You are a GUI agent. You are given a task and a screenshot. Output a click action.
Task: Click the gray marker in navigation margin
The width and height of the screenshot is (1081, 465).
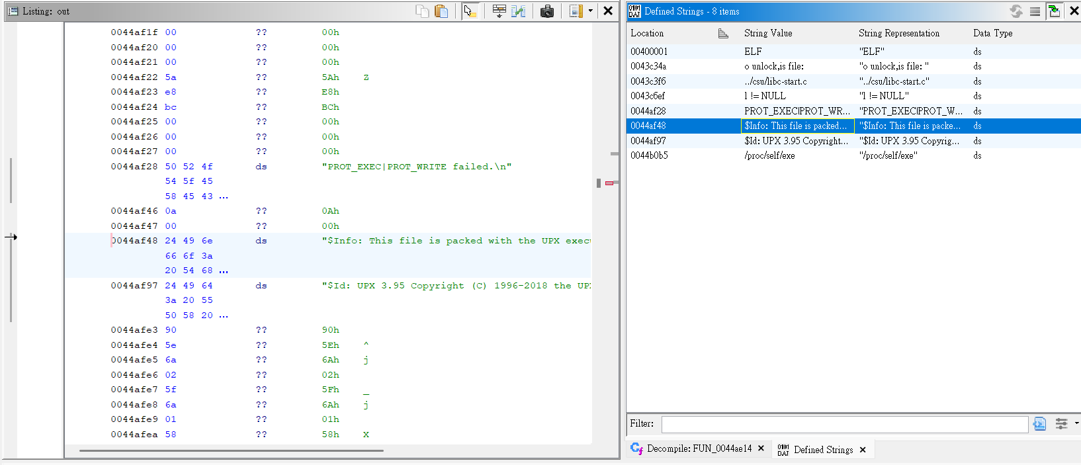(x=615, y=153)
